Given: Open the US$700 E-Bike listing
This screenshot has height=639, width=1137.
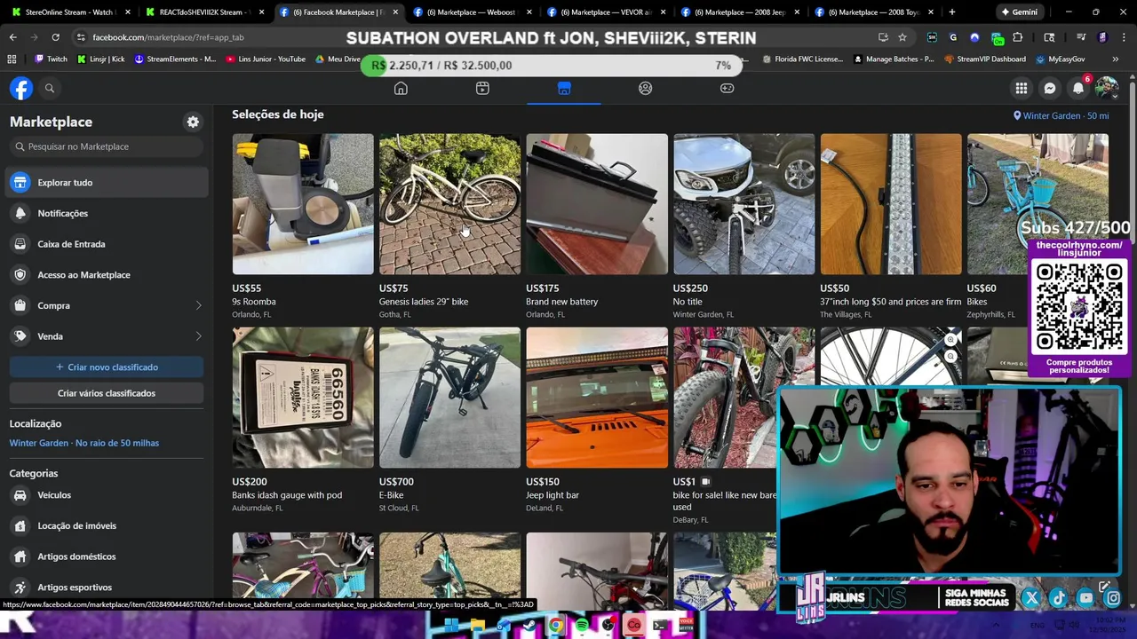Looking at the screenshot, I should (x=449, y=398).
